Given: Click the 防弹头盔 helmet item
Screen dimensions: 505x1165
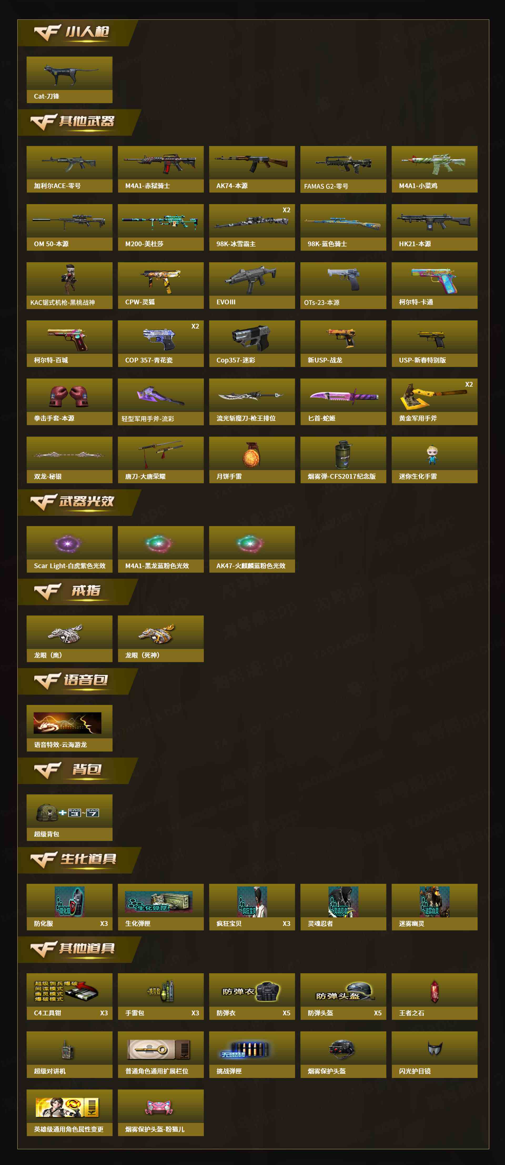Looking at the screenshot, I should [343, 996].
